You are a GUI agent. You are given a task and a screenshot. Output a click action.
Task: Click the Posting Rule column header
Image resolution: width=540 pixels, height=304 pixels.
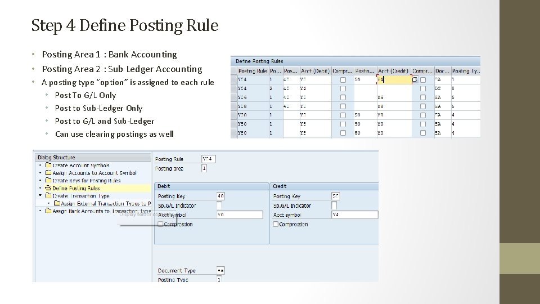(253, 71)
